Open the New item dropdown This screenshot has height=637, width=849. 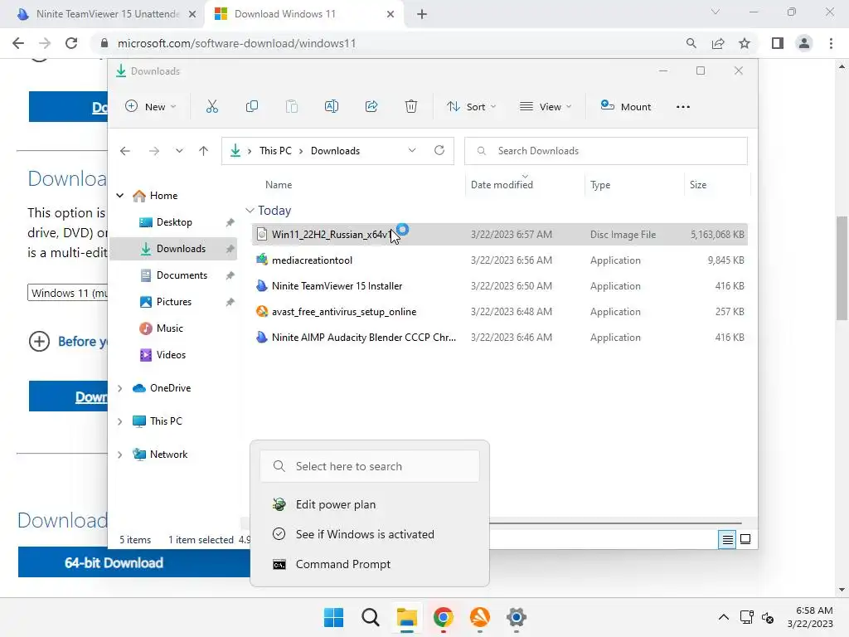coord(151,107)
